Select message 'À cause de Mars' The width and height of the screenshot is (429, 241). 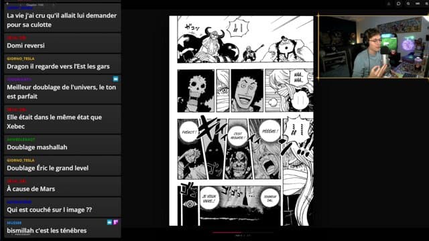coord(62,186)
